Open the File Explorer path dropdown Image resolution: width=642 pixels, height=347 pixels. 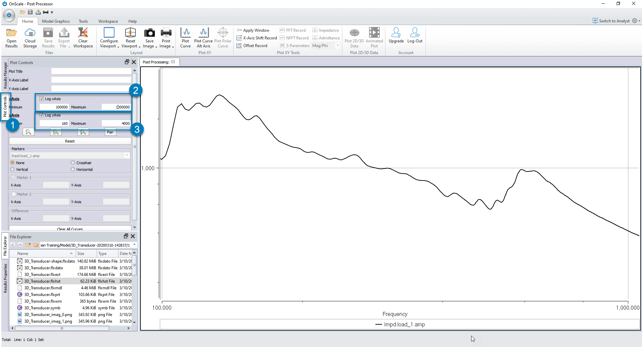point(134,245)
